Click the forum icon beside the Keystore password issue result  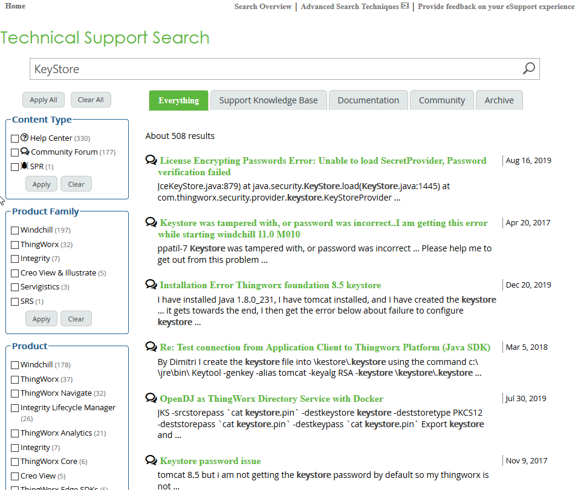[150, 459]
